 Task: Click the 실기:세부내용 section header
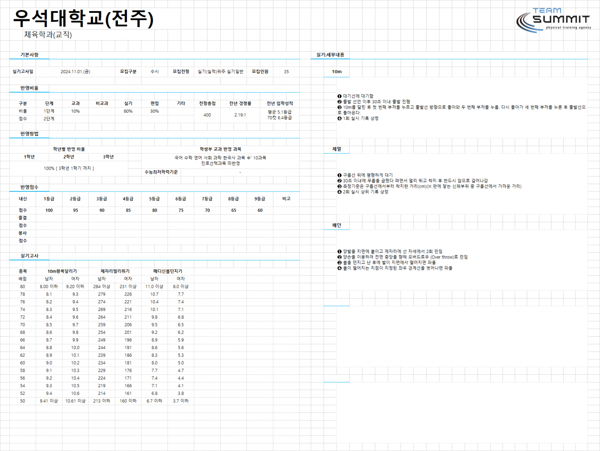click(330, 55)
